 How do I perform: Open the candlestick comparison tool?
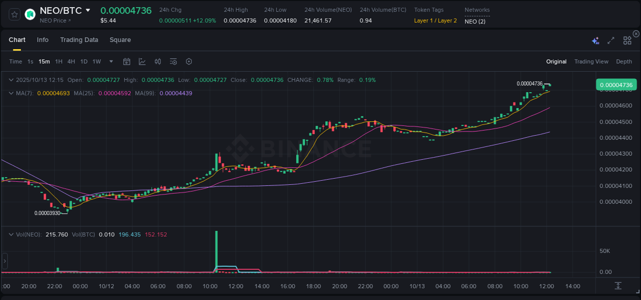157,61
